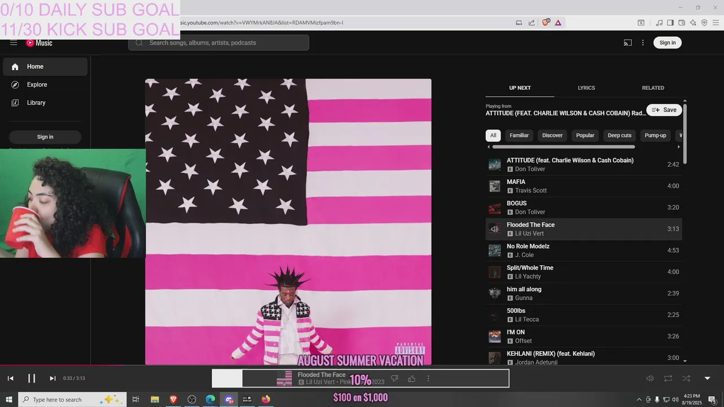Save the queue to a playlist
The width and height of the screenshot is (724, 407).
(664, 110)
